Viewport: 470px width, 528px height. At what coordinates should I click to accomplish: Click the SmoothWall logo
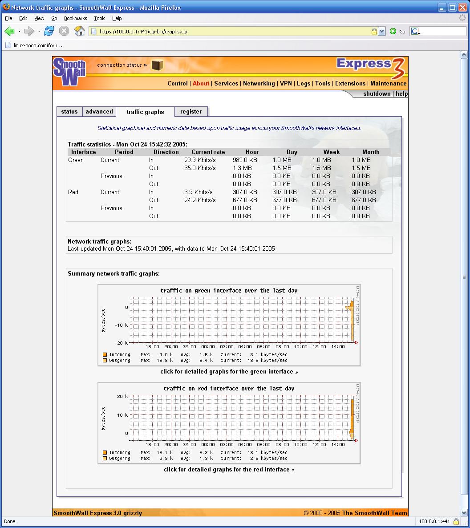pos(70,72)
